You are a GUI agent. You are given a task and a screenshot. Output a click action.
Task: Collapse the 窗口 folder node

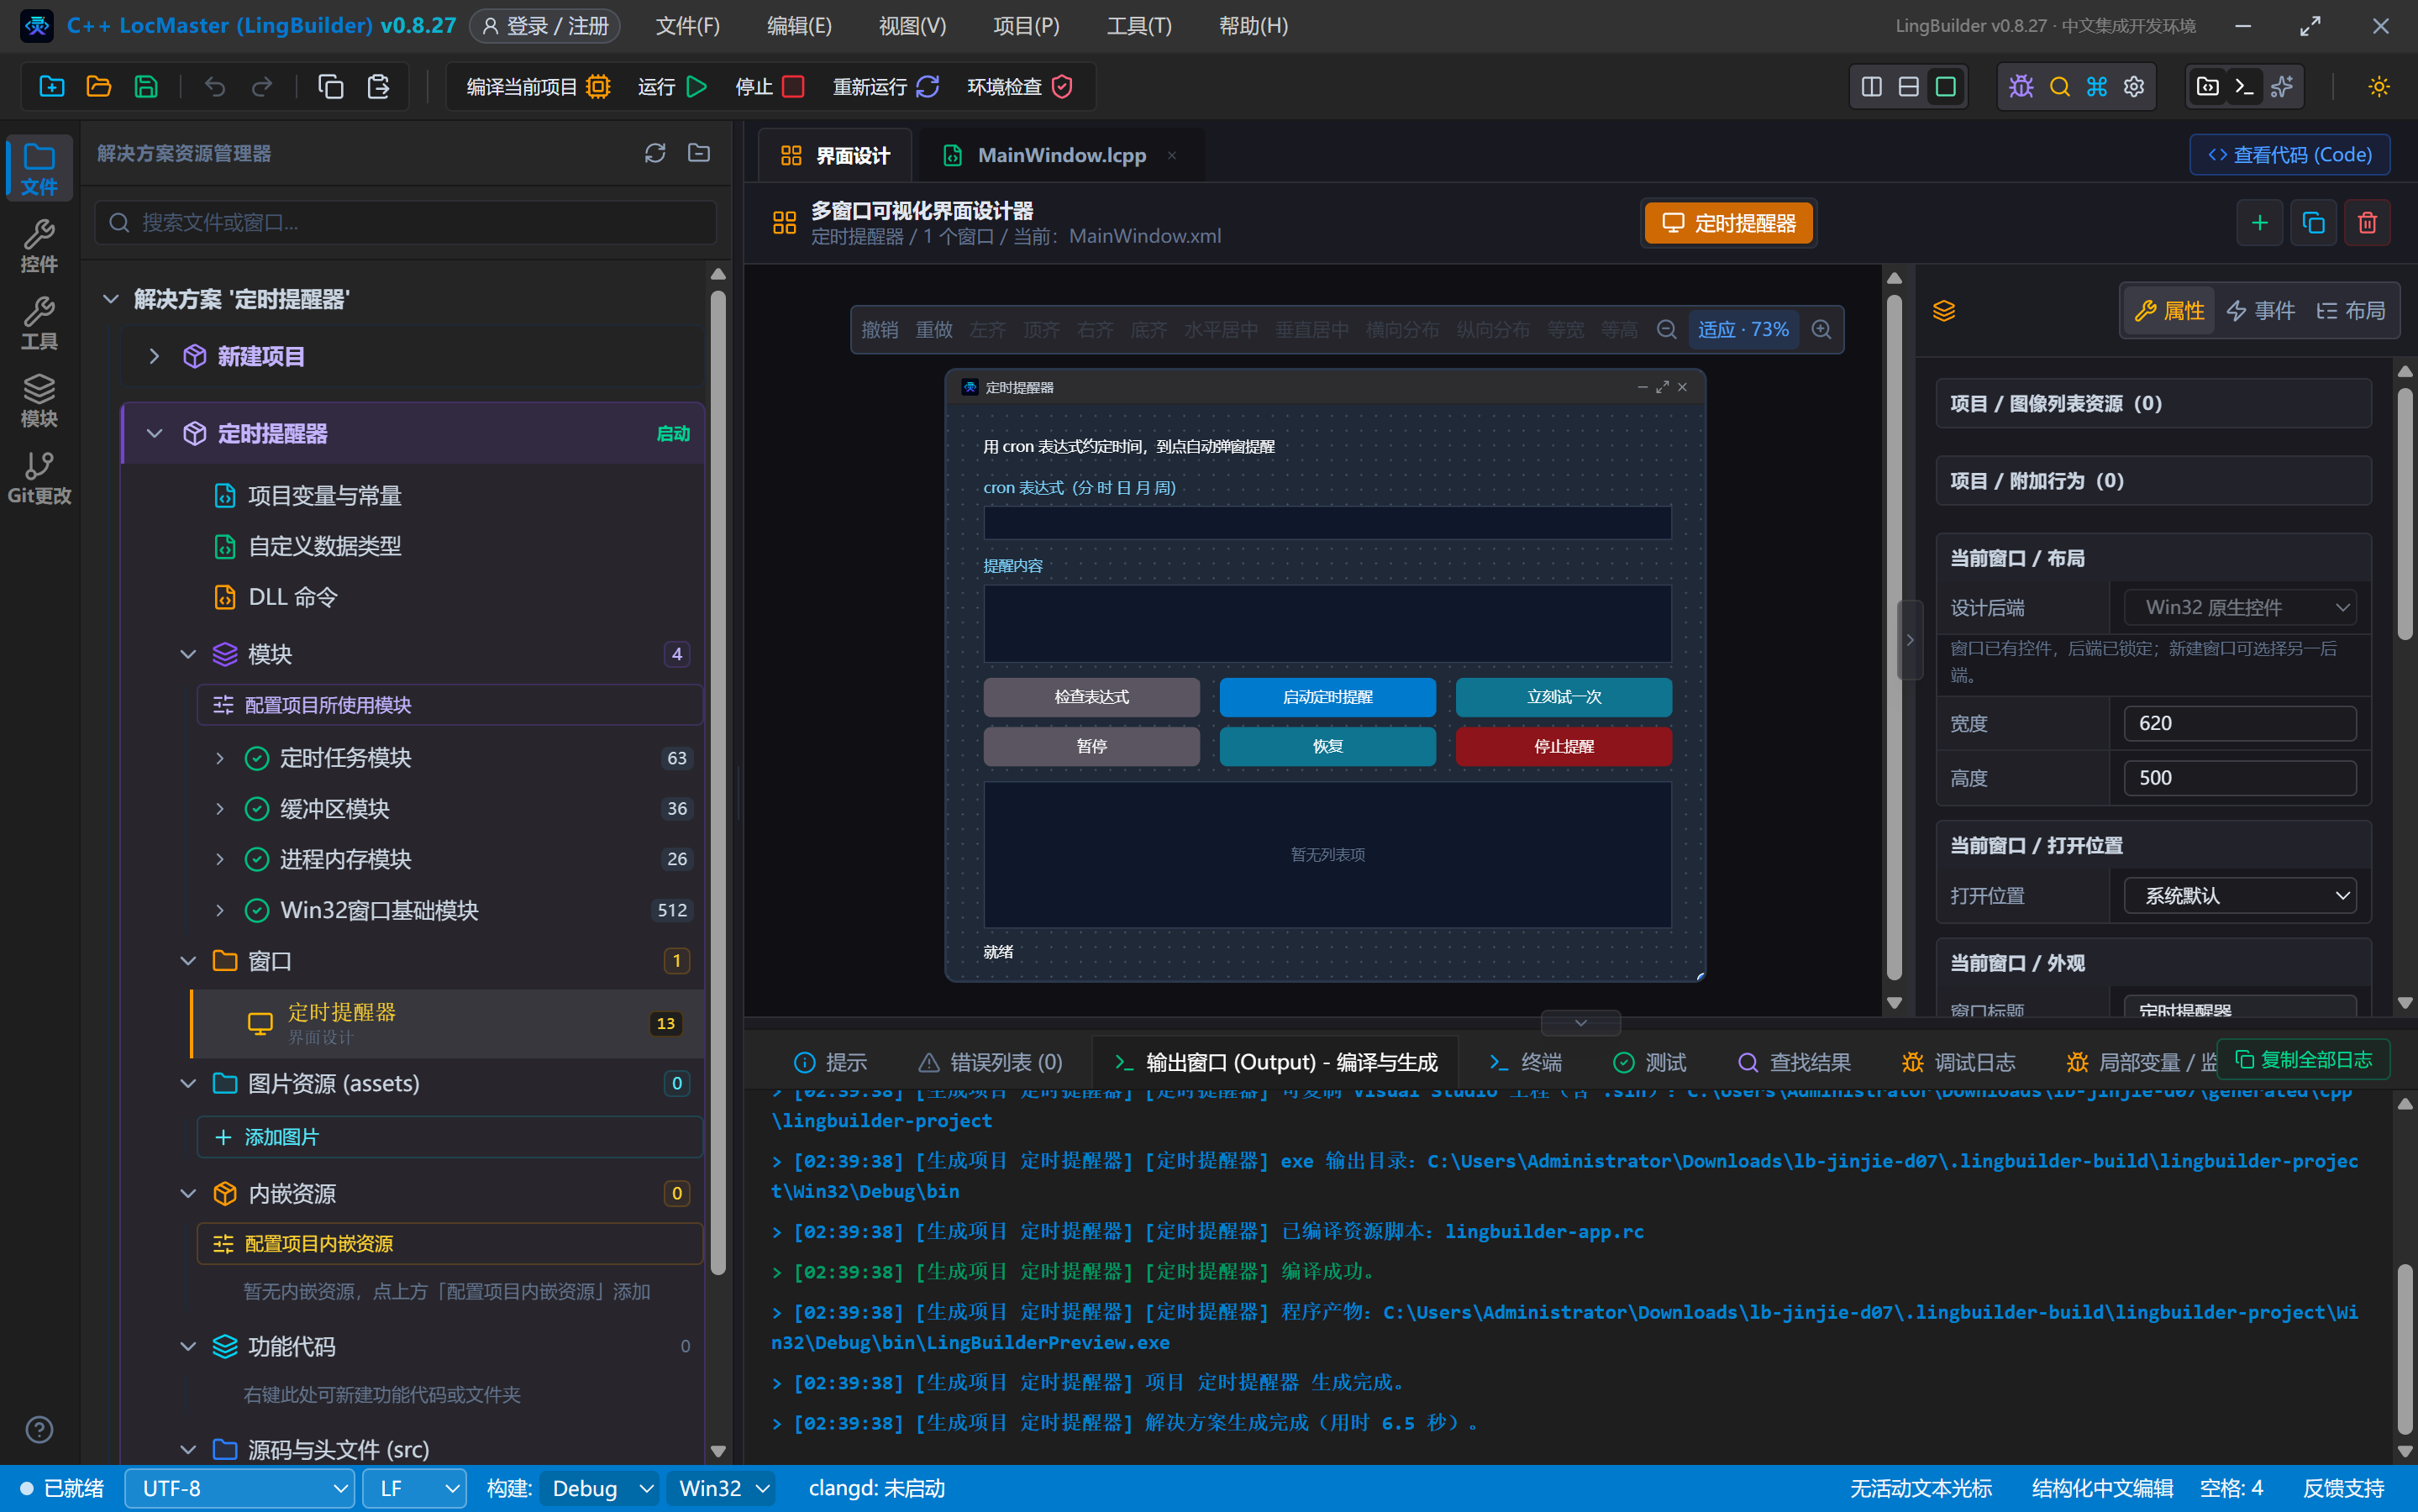click(x=188, y=961)
